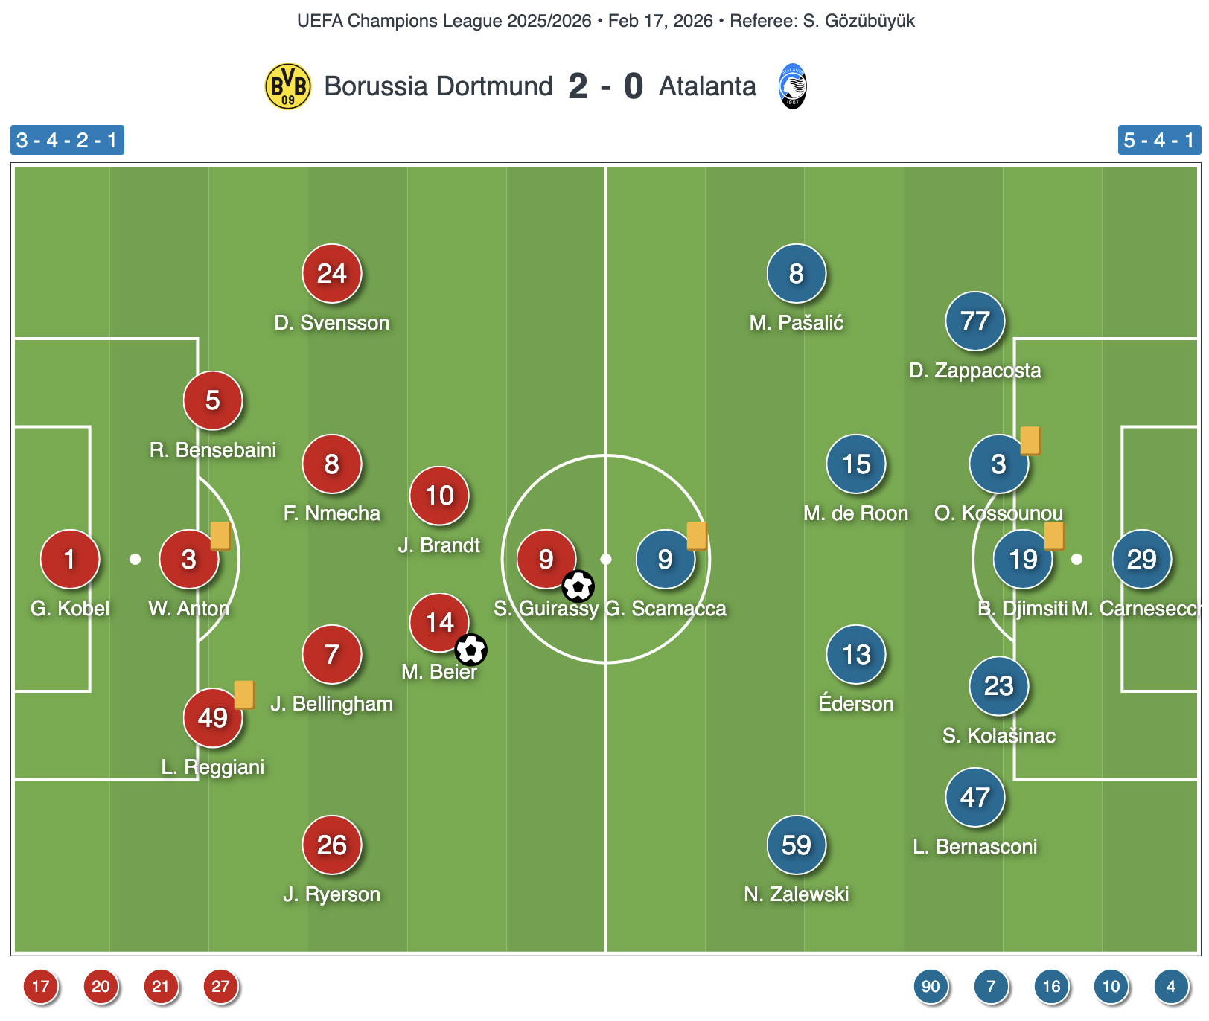The width and height of the screenshot is (1209, 1021).
Task: Click the yellow card on O. Kossounou
Action: pos(1030,441)
